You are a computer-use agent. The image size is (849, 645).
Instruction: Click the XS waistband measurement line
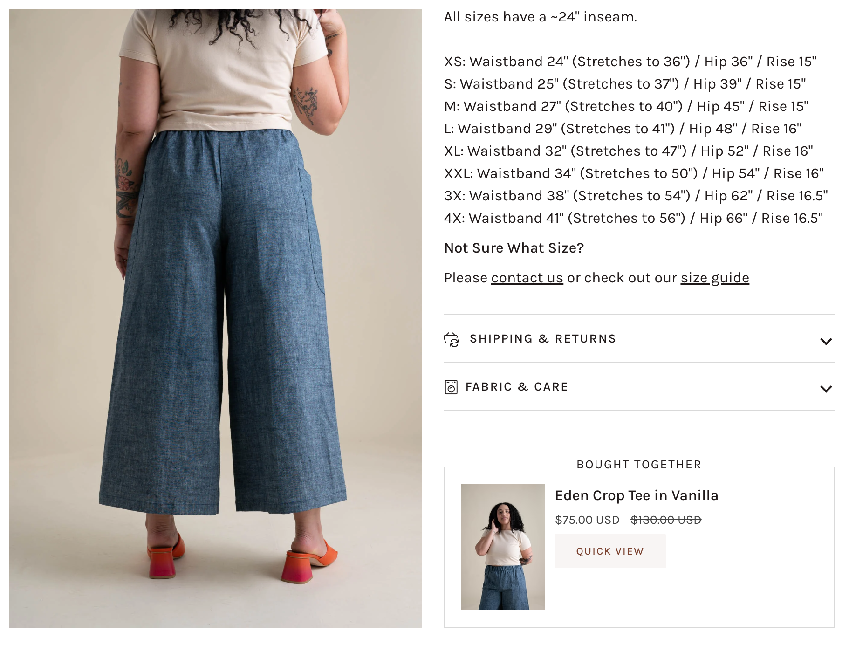click(630, 62)
